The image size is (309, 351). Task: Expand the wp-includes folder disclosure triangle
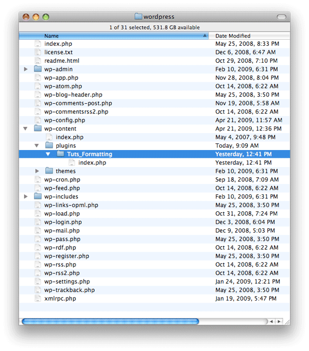[26, 197]
